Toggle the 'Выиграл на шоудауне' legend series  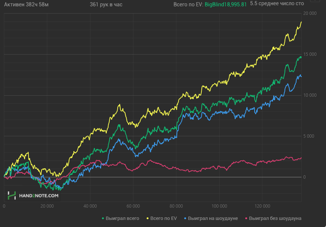211,218
